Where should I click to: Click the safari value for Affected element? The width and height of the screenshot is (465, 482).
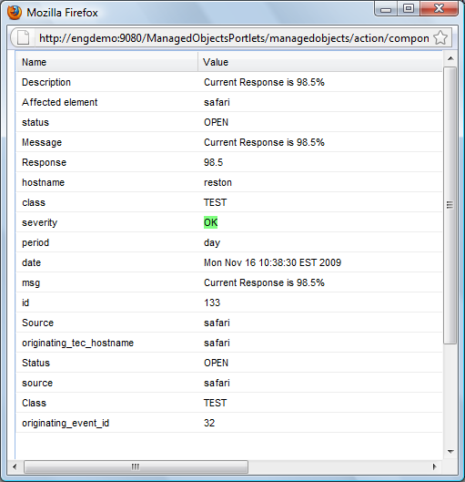coord(217,102)
